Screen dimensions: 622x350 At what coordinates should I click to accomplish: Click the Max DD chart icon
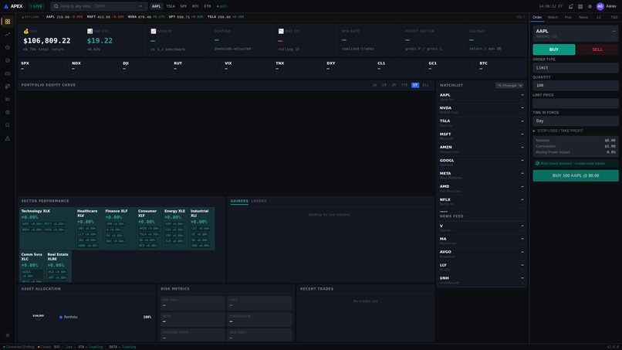281,31
